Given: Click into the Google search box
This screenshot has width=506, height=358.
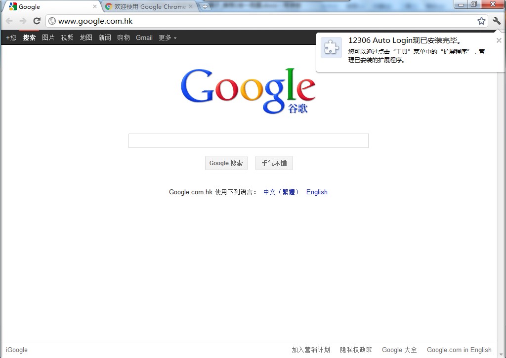Looking at the screenshot, I should coord(249,141).
